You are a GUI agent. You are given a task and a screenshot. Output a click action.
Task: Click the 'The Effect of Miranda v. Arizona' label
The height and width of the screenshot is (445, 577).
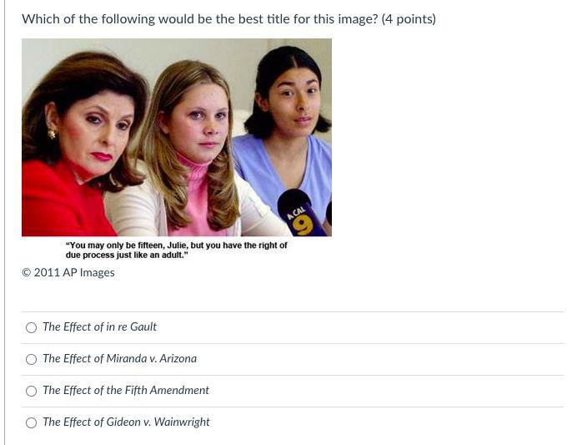click(119, 358)
